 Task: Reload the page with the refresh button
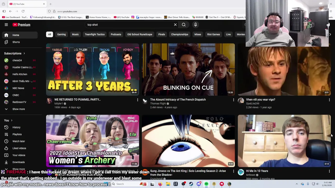coord(23,11)
